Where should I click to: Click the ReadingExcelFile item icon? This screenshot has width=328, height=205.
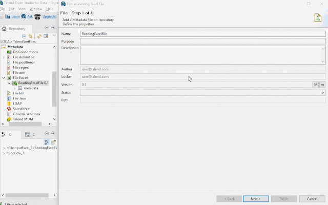(x=15, y=83)
